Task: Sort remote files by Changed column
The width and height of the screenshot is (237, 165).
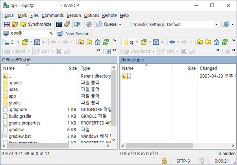Action: pos(217,68)
